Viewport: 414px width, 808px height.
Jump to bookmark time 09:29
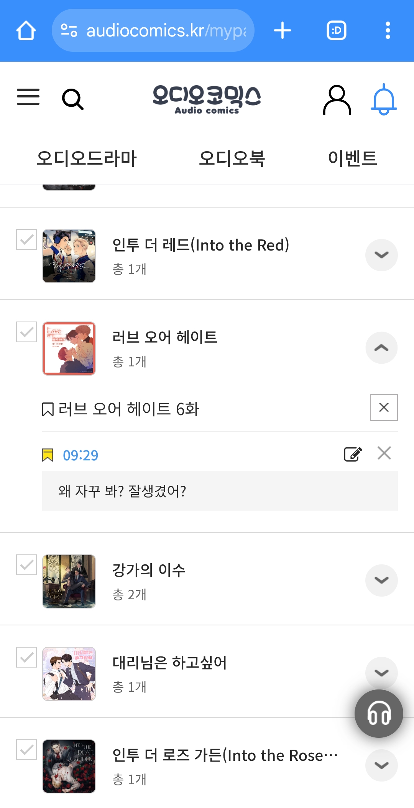tap(80, 455)
